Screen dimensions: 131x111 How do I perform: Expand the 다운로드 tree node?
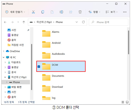click(x=5, y=62)
